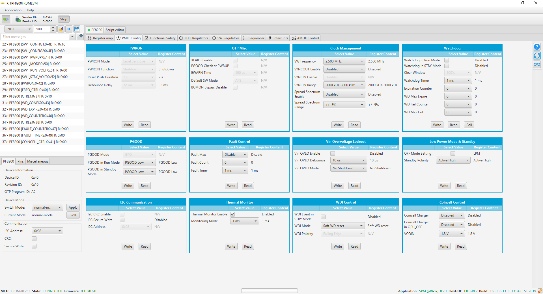Screen dimensions: 543x294
Task: Click the progress bar in the status bar
Action: pyautogui.click(x=269, y=291)
